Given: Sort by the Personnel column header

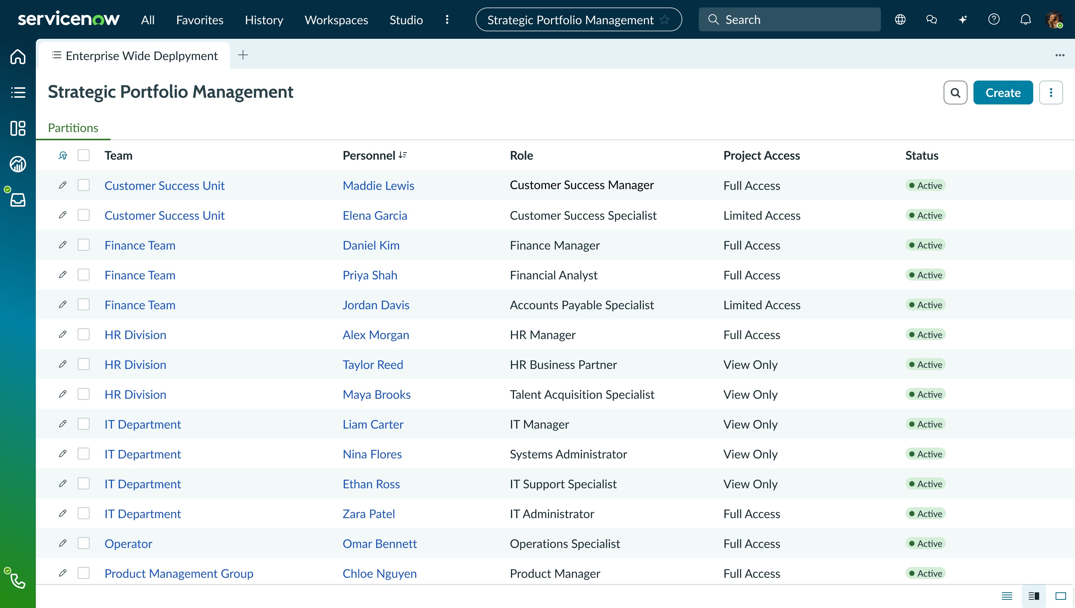Looking at the screenshot, I should (374, 155).
